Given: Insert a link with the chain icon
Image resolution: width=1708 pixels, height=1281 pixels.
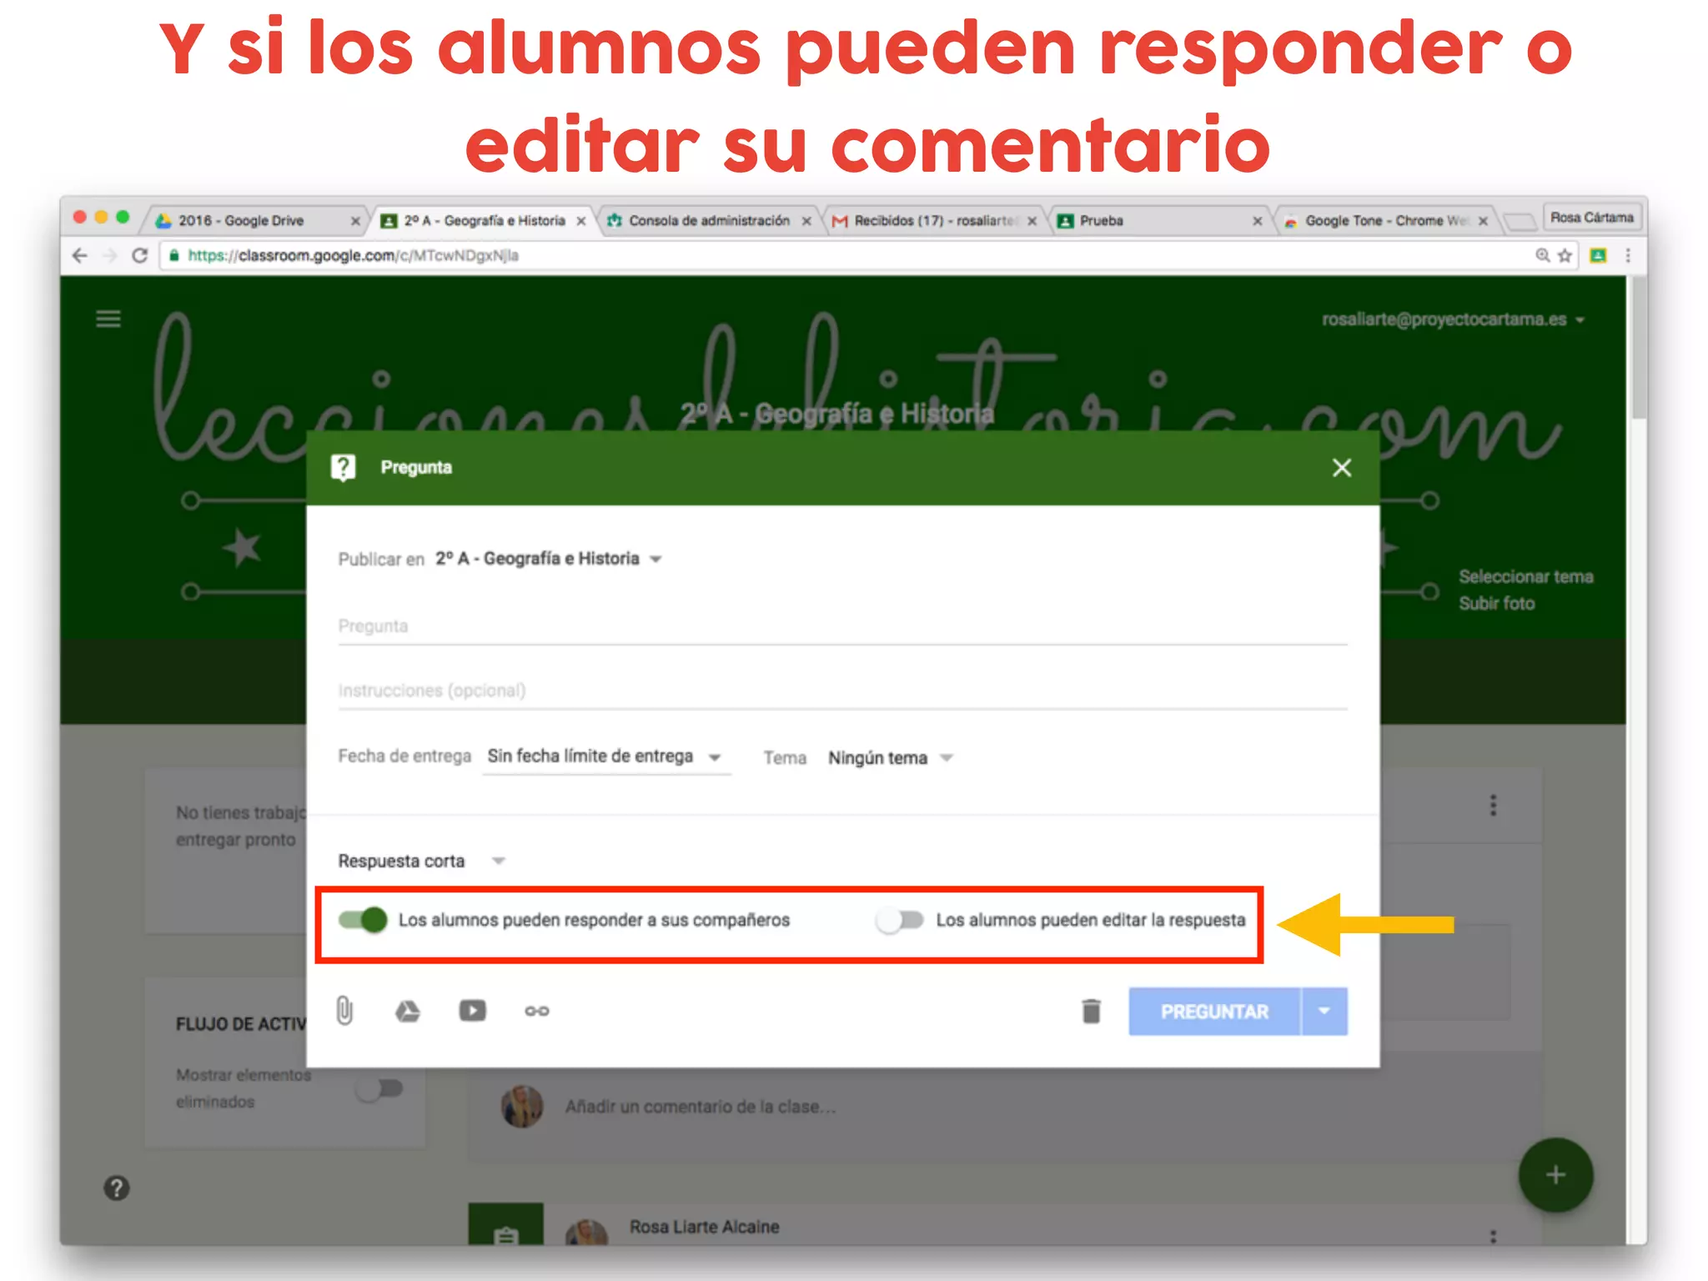Looking at the screenshot, I should [x=536, y=1011].
